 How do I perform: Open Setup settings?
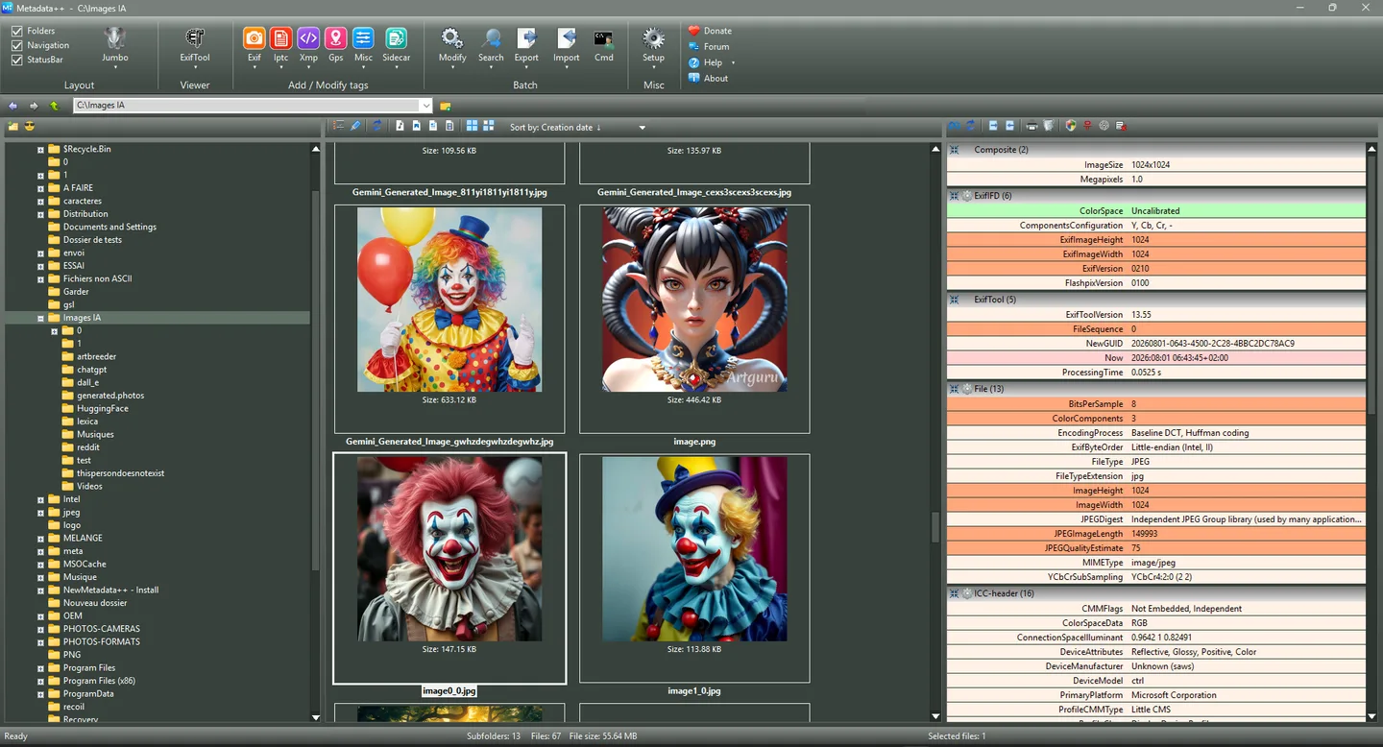pos(654,44)
